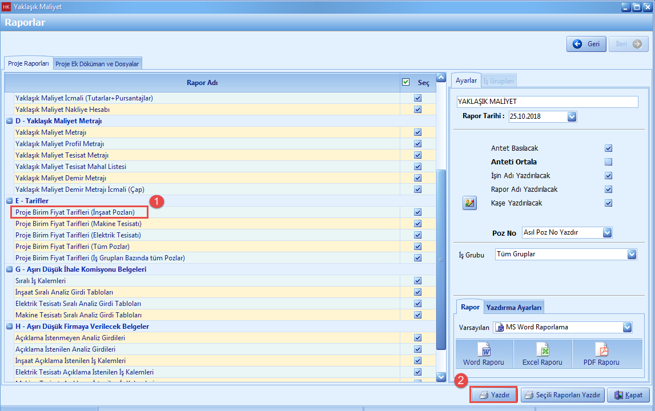Image resolution: width=655 pixels, height=411 pixels.
Task: Expand the İş Grubu dropdown list
Action: (631, 254)
